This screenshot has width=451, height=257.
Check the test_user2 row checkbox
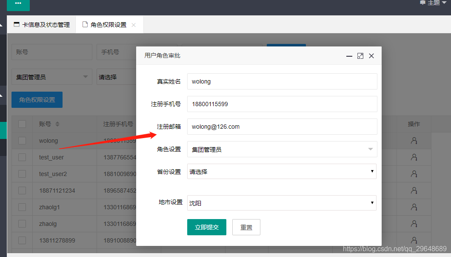[22, 174]
